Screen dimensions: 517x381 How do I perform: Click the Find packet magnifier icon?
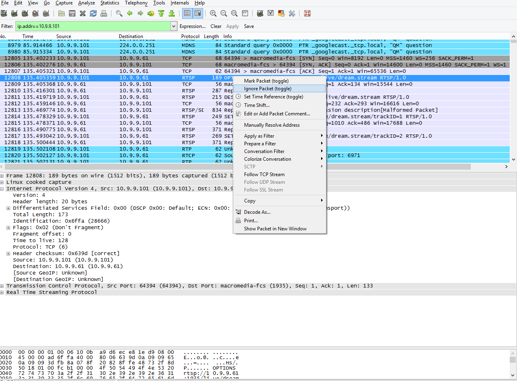(119, 13)
